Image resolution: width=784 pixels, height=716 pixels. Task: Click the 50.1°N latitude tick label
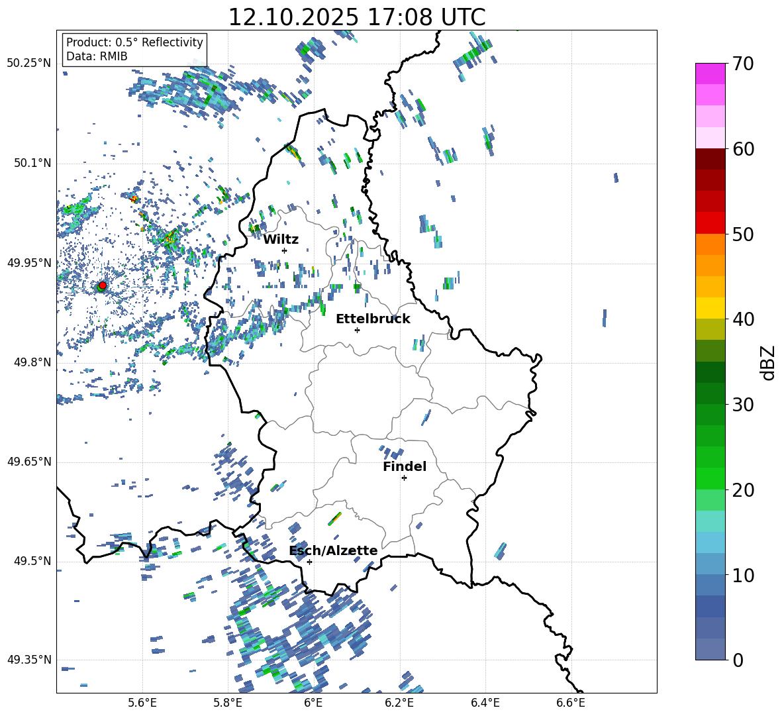pos(32,164)
